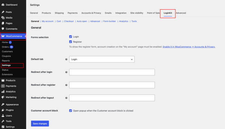225x129 pixels.
Task: Open the Accounts & Privacy tab
Action: point(91,13)
